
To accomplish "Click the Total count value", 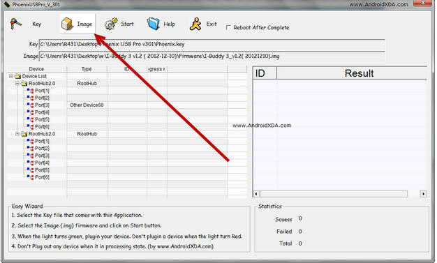I will [300, 243].
